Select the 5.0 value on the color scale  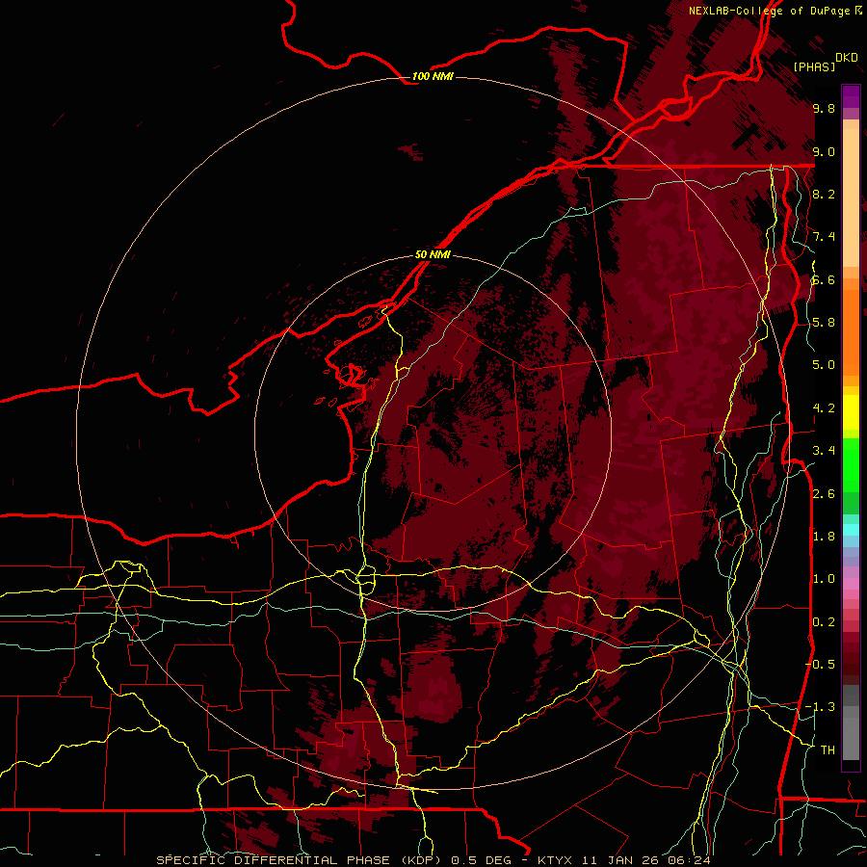tap(824, 365)
